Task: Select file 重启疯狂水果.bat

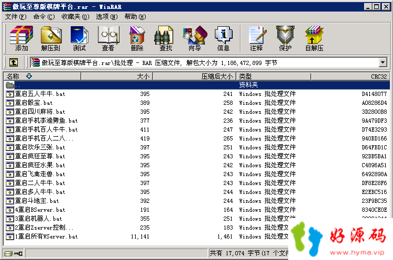Action: point(40,165)
